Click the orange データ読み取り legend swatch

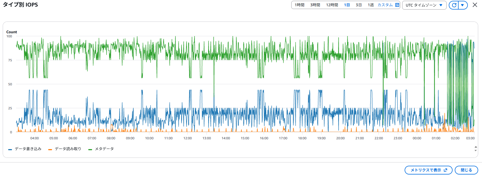click(50, 149)
